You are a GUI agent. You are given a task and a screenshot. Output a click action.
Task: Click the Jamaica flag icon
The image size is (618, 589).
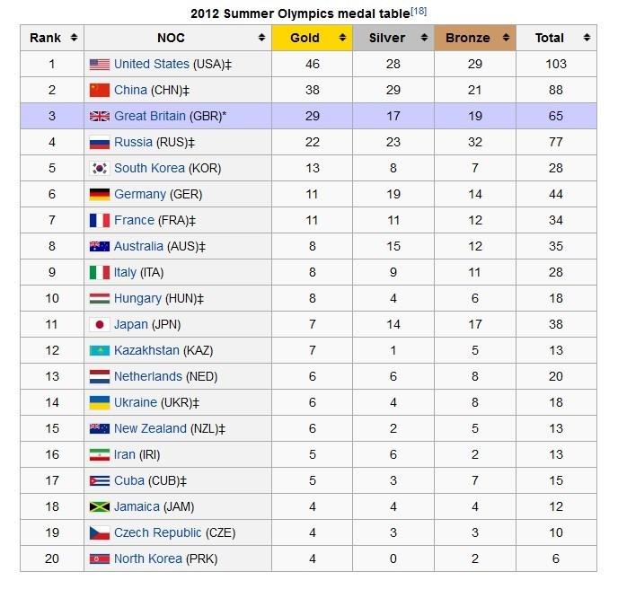[x=99, y=507]
